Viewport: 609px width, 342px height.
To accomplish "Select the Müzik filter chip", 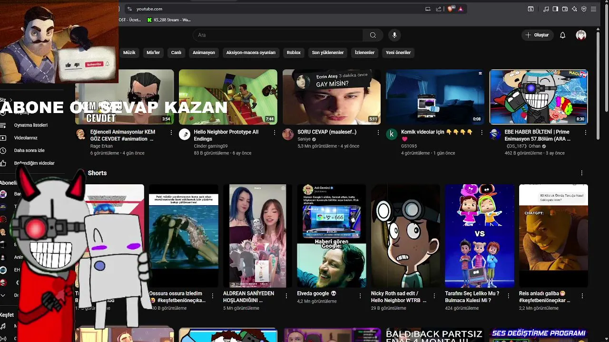I will tap(129, 53).
